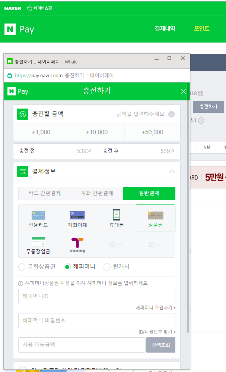Click 잔액조회 balance check button
This screenshot has height=372, width=226.
pos(161,345)
